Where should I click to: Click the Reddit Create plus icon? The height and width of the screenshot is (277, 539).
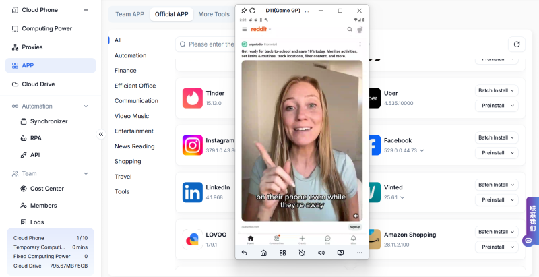click(x=302, y=239)
